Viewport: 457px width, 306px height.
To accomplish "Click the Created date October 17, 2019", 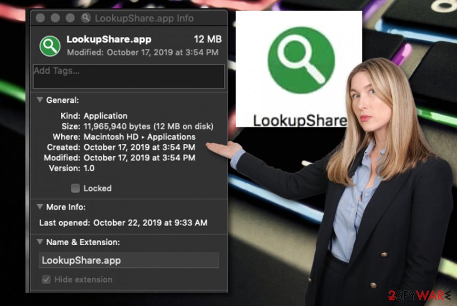I will (x=139, y=148).
